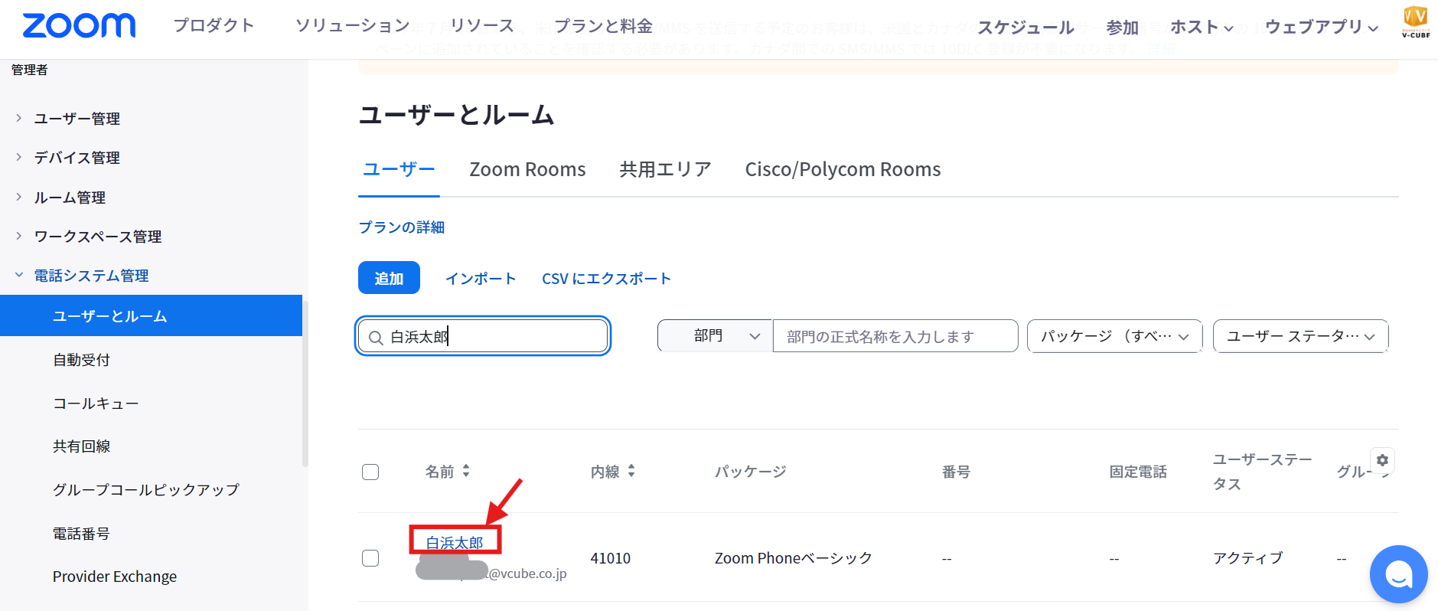Open the 部門 dropdown

[x=715, y=336]
